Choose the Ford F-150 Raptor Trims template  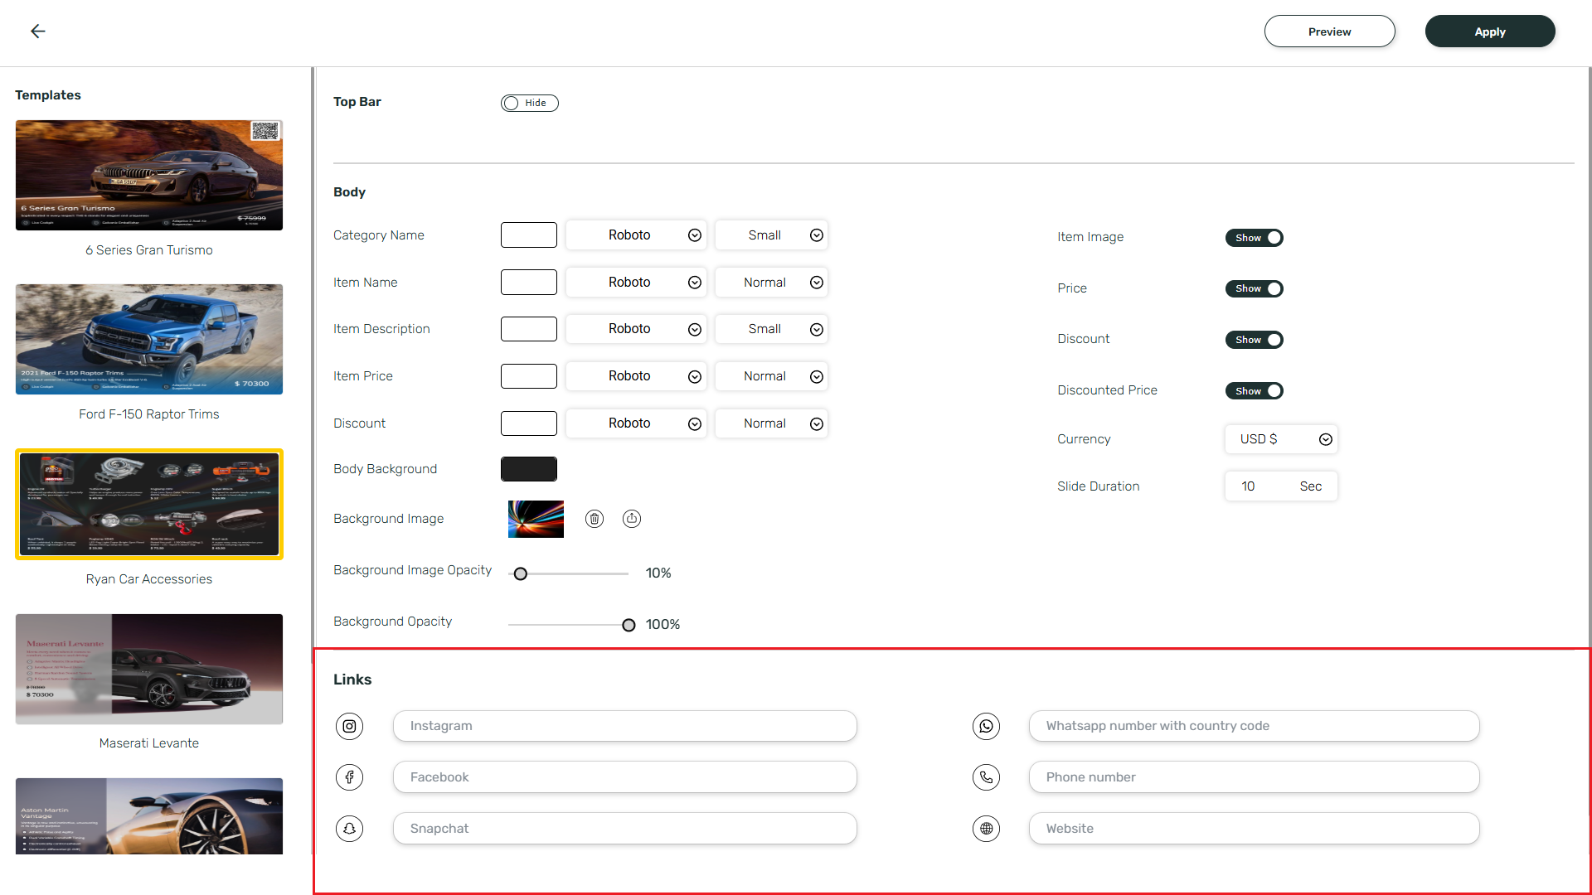(149, 340)
